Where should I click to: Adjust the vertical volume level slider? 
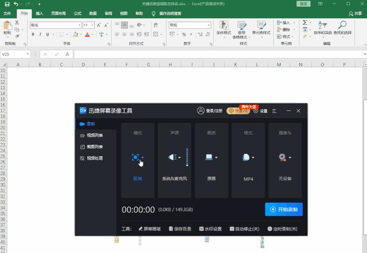coord(187,157)
